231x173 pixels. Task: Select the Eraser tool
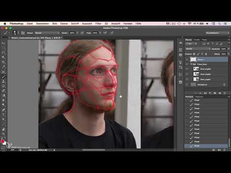click(3, 91)
